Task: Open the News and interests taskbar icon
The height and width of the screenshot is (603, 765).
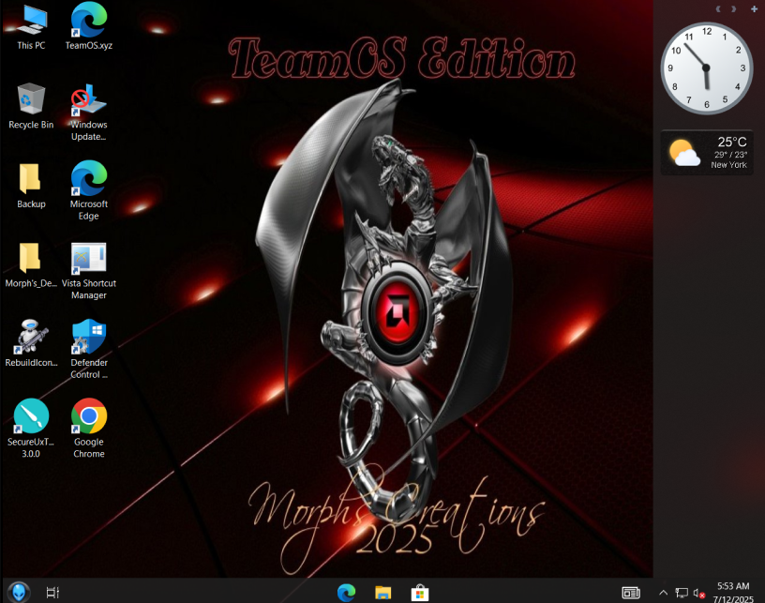Action: [631, 593]
